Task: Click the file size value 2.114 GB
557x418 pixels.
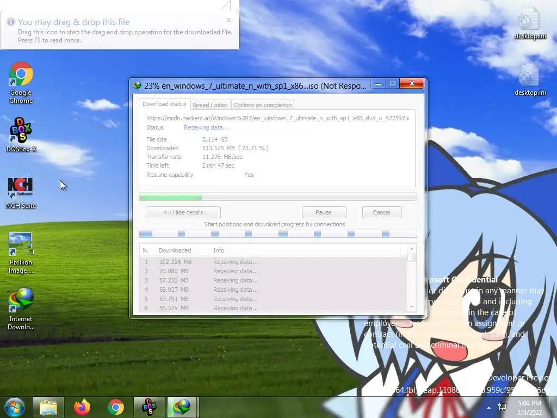Action: (x=215, y=139)
